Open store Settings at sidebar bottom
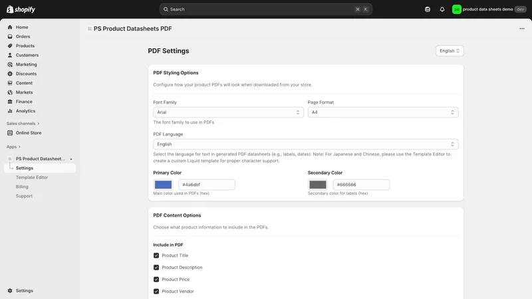This screenshot has height=299, width=532. [x=40, y=290]
